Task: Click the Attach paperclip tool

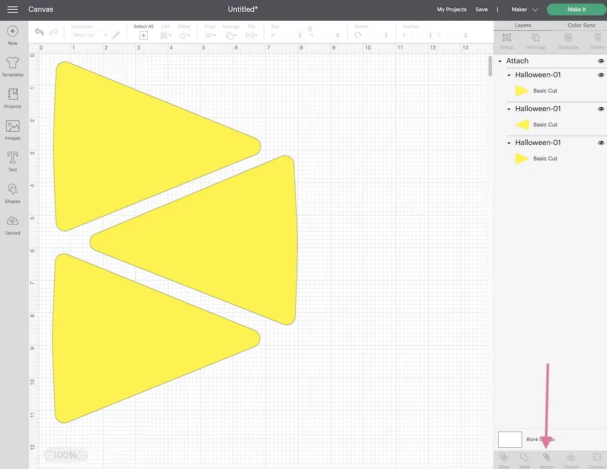Action: (547, 457)
